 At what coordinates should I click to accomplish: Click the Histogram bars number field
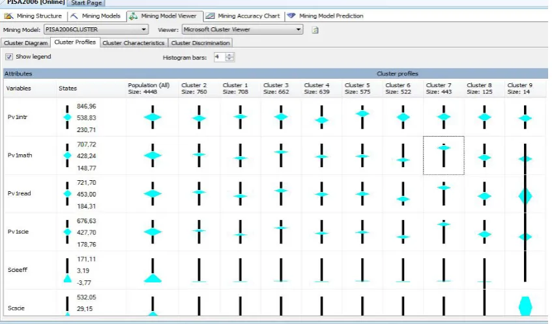(220, 57)
